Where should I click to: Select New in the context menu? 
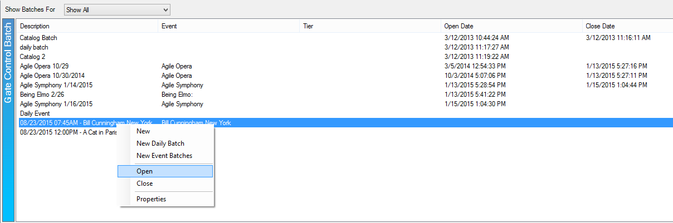[x=143, y=131]
